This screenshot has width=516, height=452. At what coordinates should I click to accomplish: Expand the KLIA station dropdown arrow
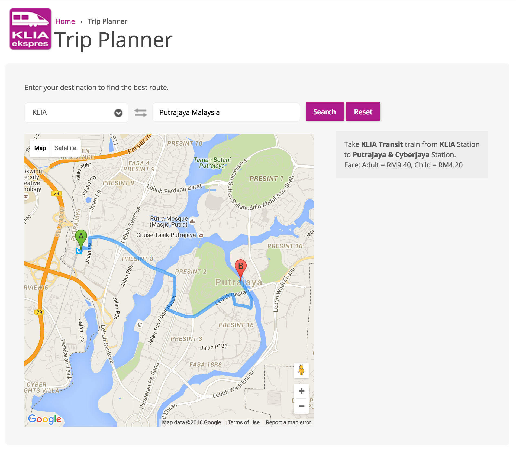coord(118,113)
